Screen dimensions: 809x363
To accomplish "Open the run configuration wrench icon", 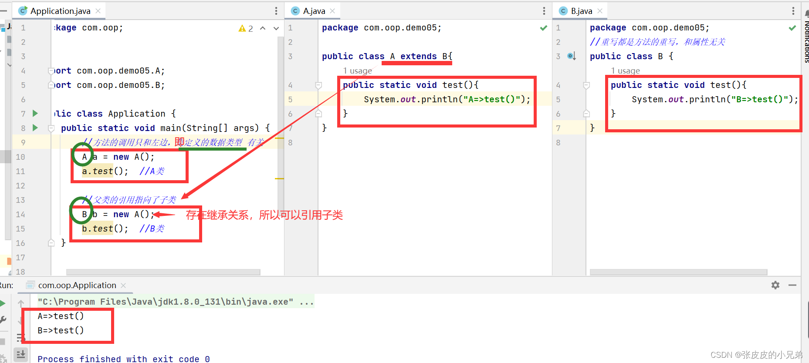I will 3,320.
